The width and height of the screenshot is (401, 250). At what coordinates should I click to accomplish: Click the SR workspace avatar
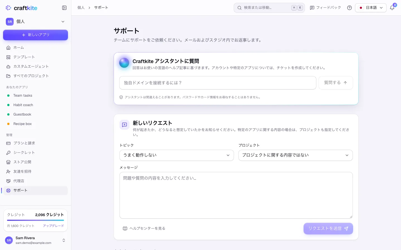point(10,22)
